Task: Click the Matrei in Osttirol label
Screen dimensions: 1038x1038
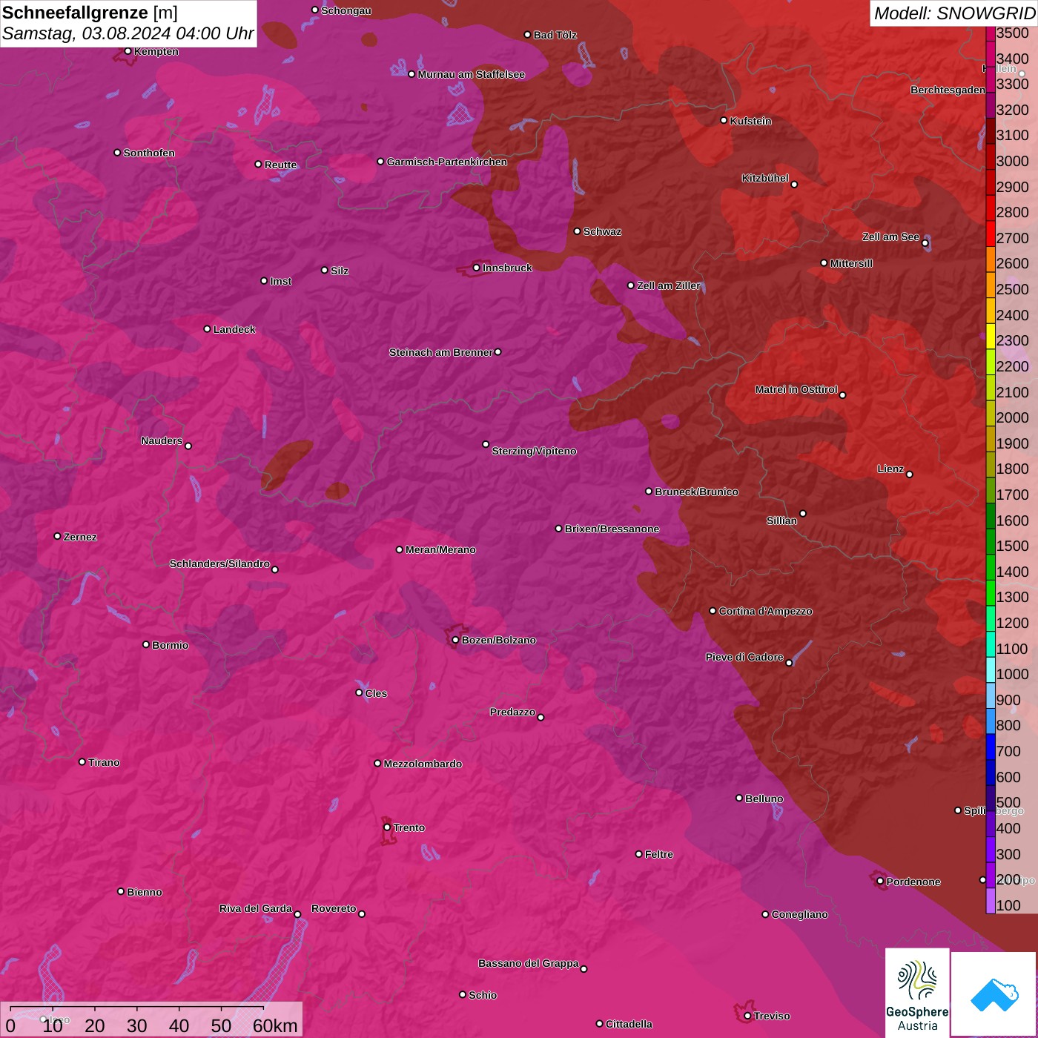Action: tap(796, 389)
